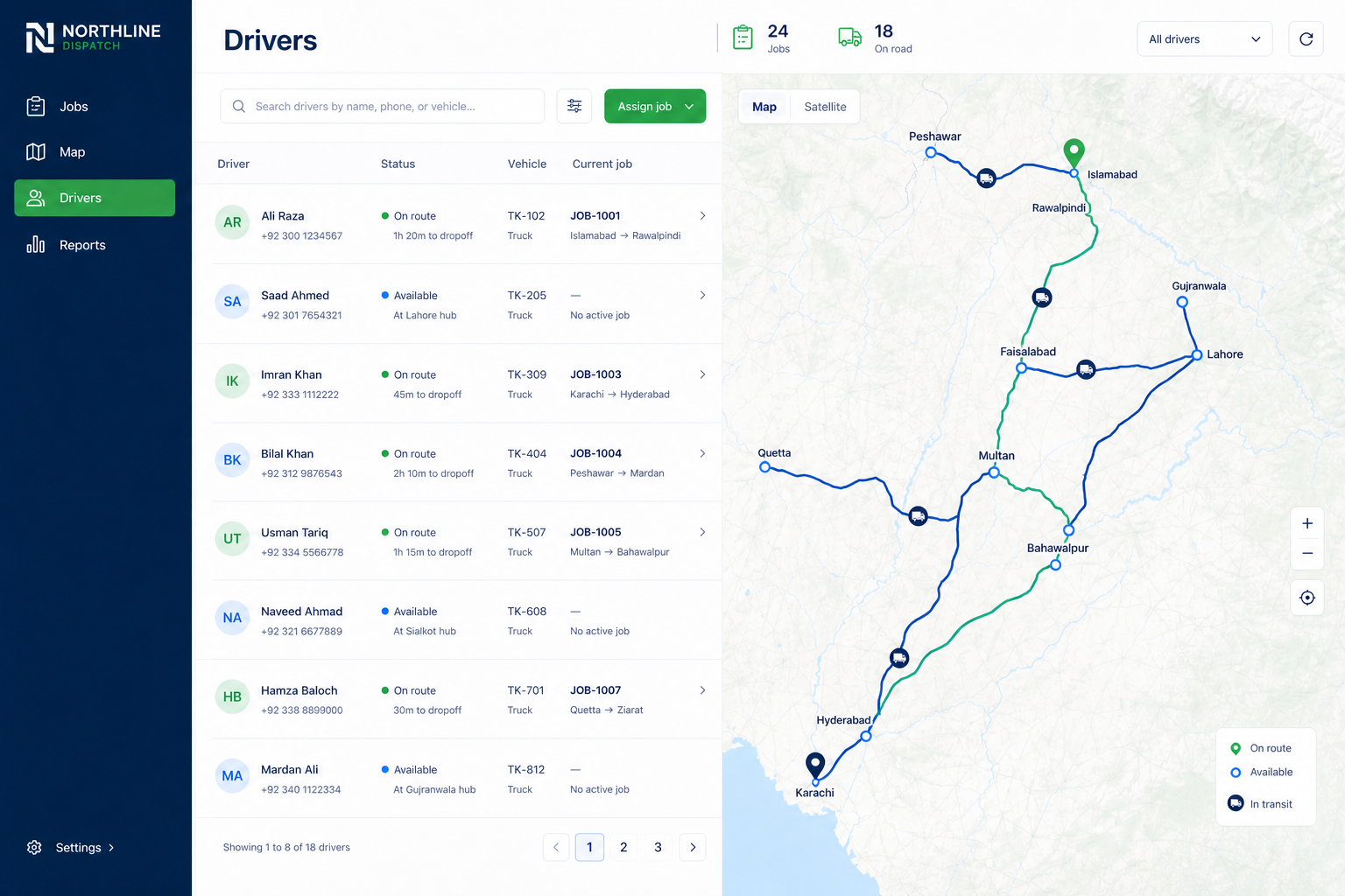1345x896 pixels.
Task: Zoom in on the map
Action: point(1307,523)
